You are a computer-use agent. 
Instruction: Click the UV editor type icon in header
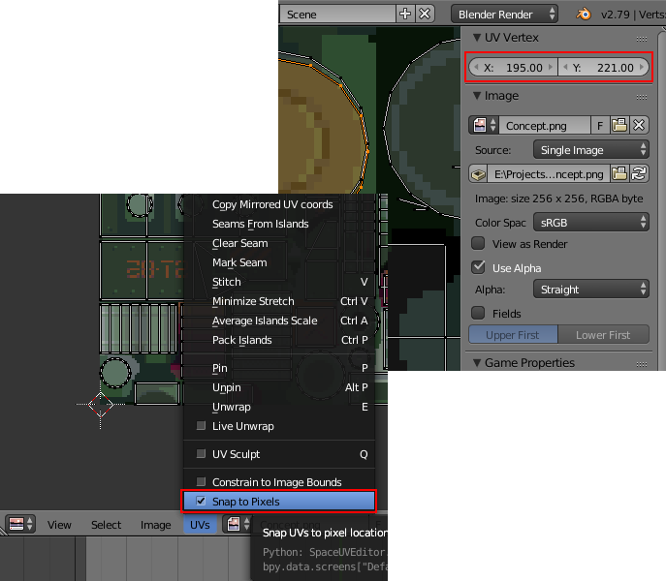click(x=21, y=524)
